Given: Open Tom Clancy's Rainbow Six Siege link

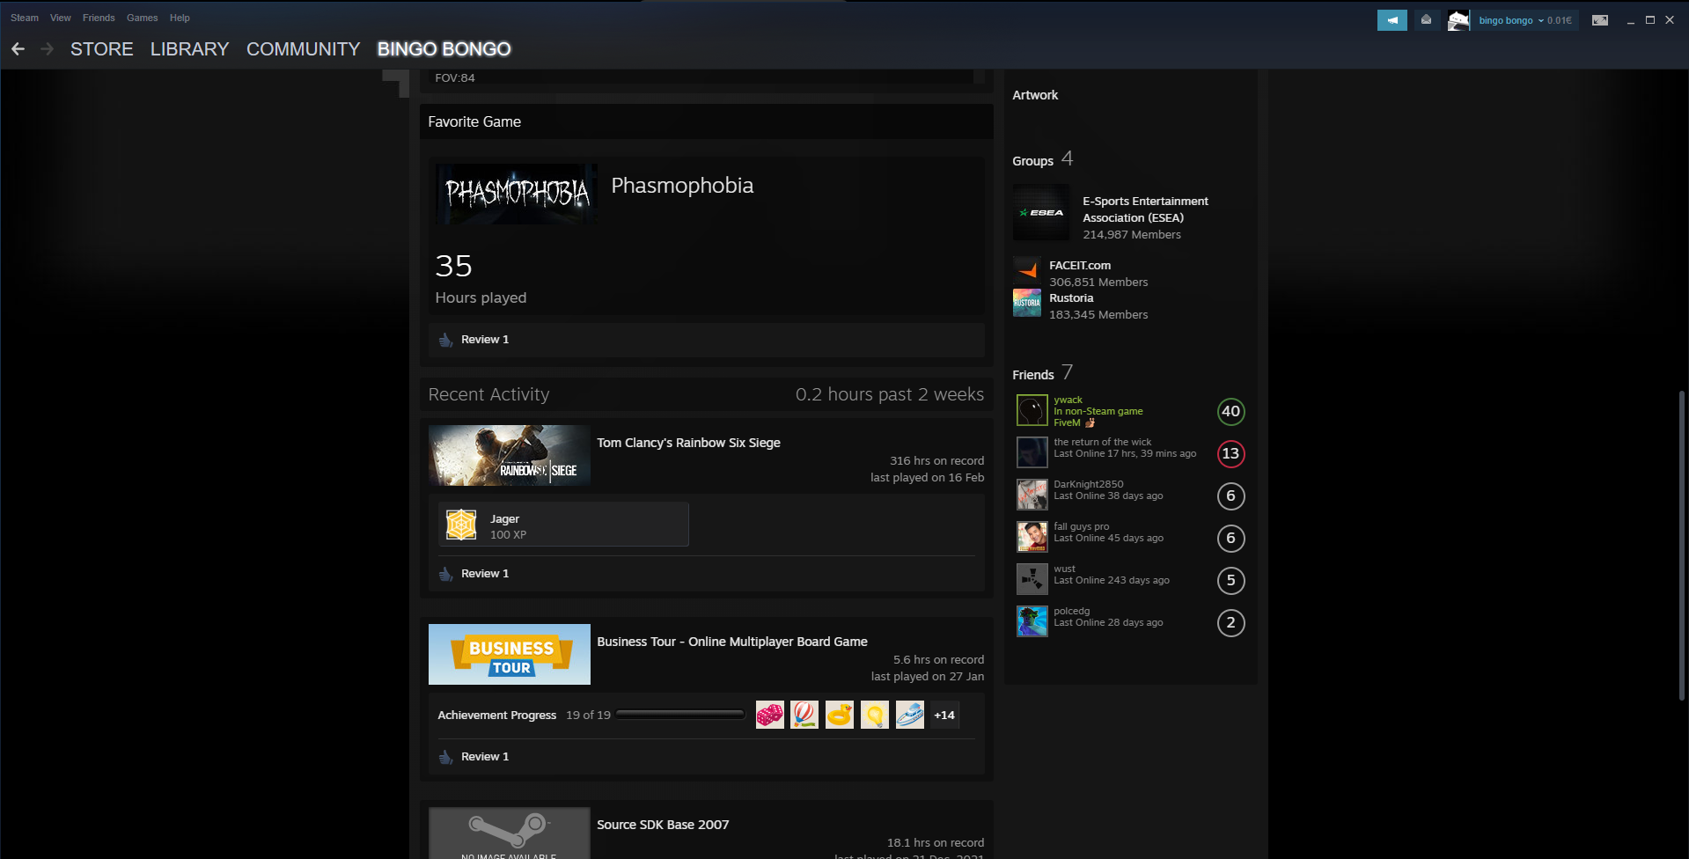Looking at the screenshot, I should coord(688,443).
